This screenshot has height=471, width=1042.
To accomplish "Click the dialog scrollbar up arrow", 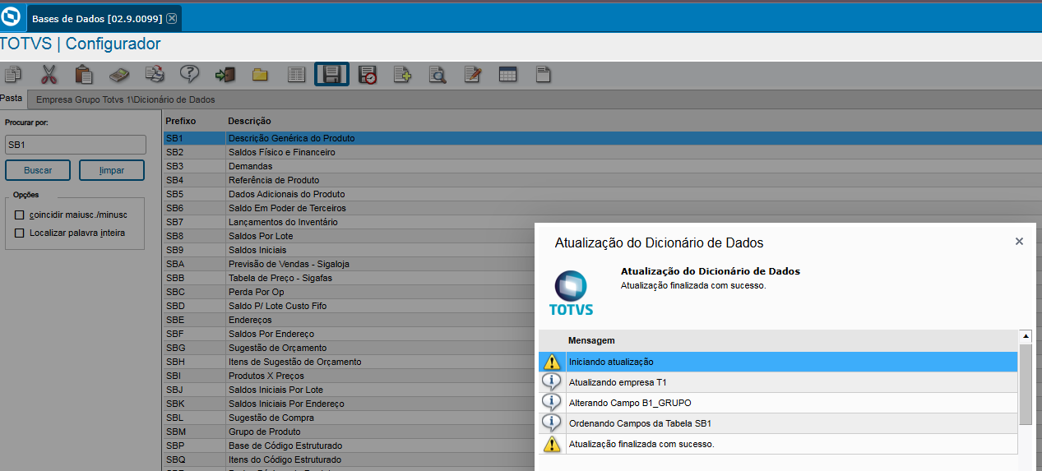I will [x=1026, y=336].
